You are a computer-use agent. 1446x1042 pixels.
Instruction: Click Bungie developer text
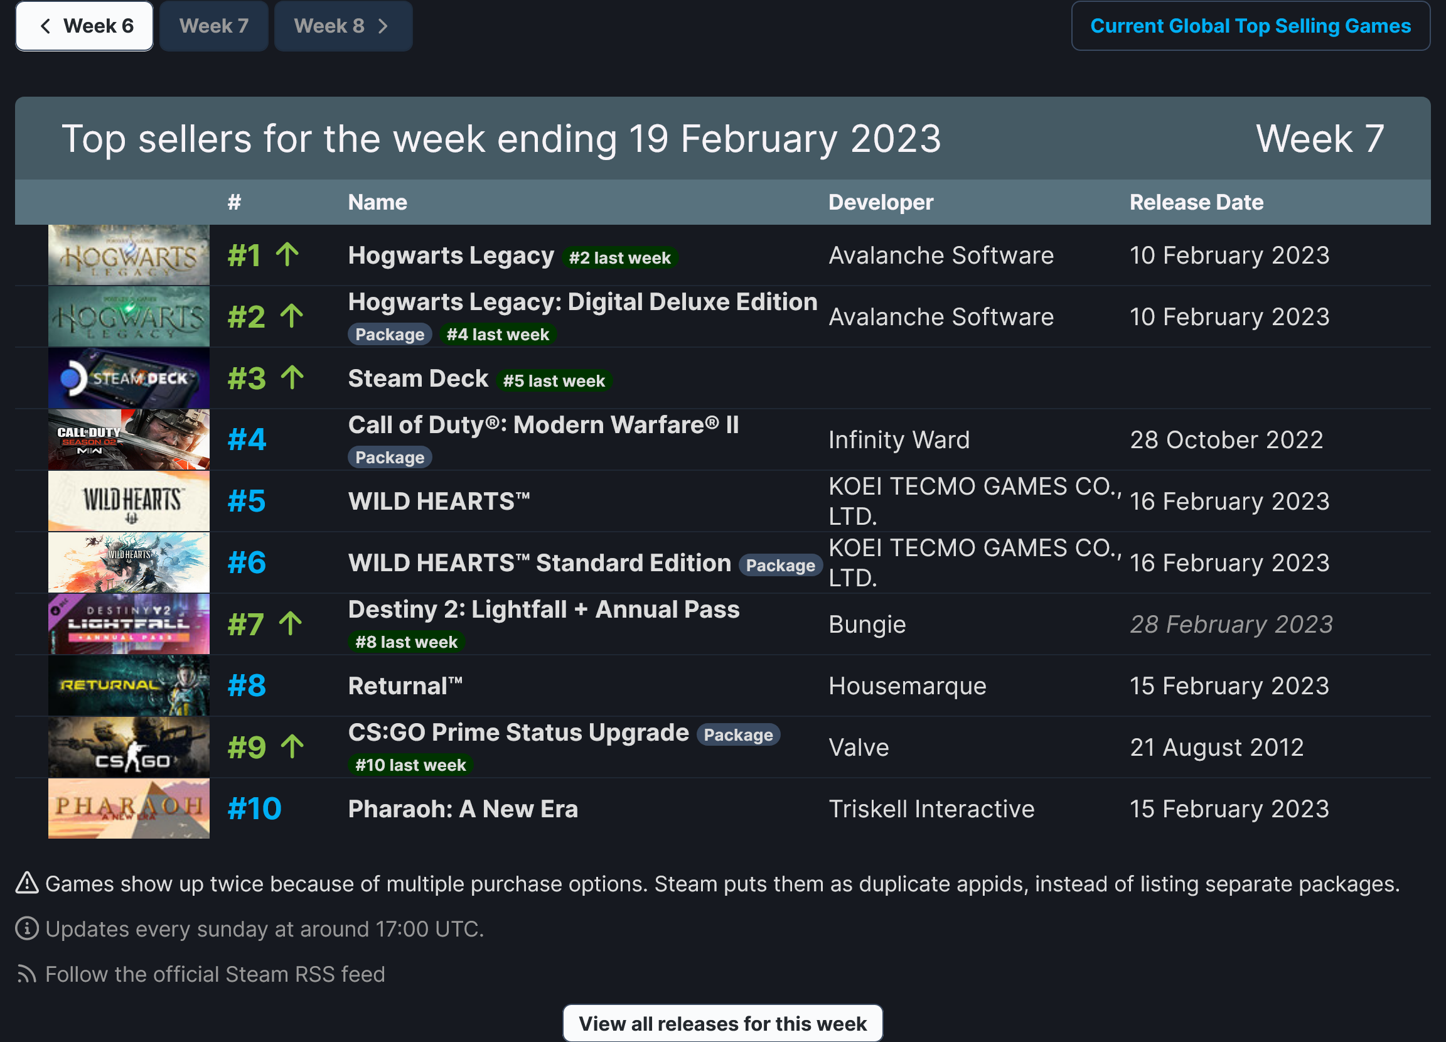coord(867,624)
